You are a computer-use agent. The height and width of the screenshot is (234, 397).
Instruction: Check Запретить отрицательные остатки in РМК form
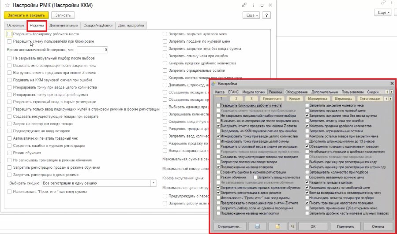165,71
